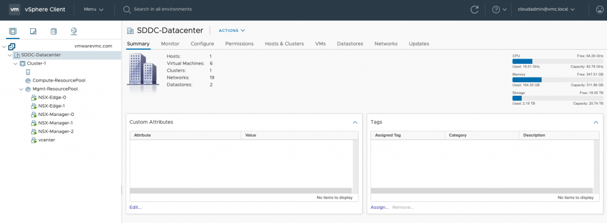This screenshot has height=223, width=607.
Task: Collapse the Custom Attributes panel
Action: (355, 122)
